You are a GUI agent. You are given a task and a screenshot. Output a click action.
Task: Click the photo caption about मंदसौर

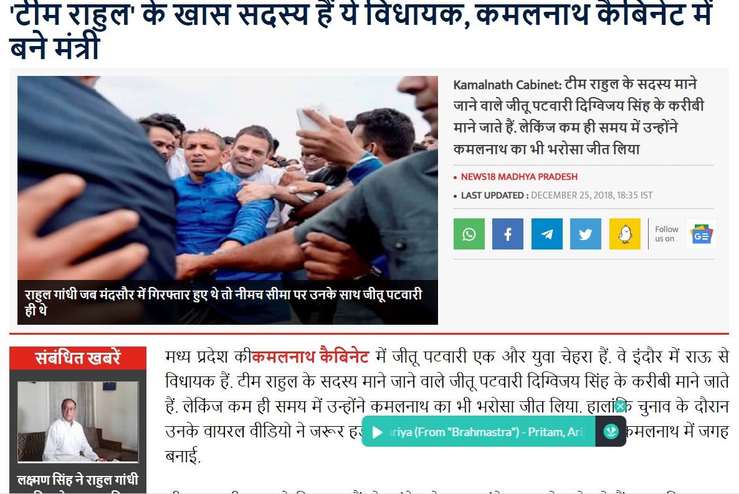pyautogui.click(x=224, y=302)
